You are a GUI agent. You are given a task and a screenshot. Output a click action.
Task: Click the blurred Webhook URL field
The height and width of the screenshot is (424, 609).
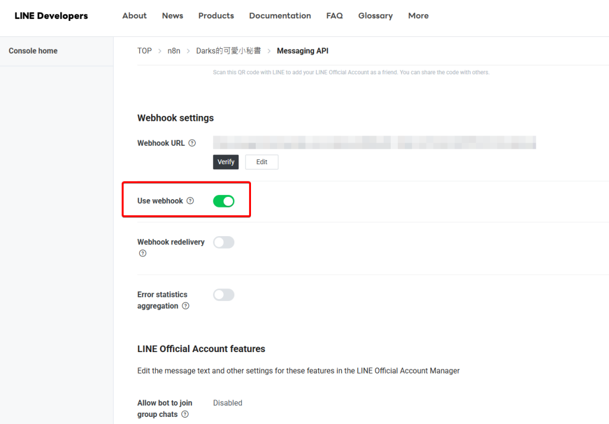click(375, 143)
